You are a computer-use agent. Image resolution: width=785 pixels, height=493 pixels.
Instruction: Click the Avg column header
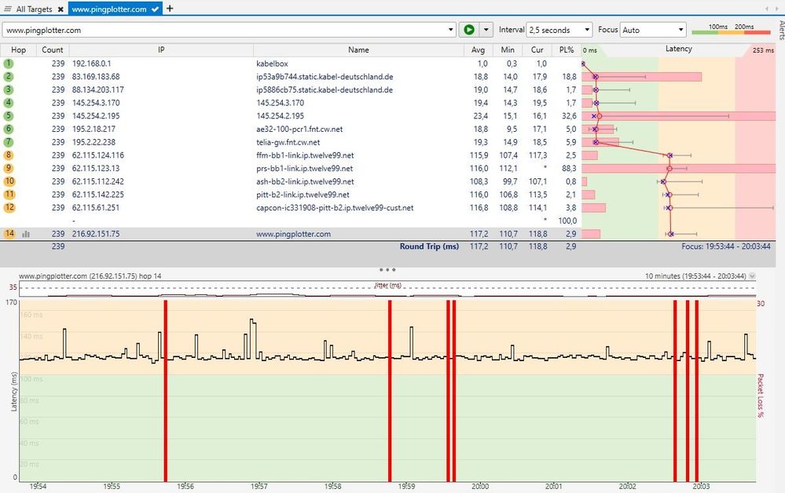pos(478,50)
